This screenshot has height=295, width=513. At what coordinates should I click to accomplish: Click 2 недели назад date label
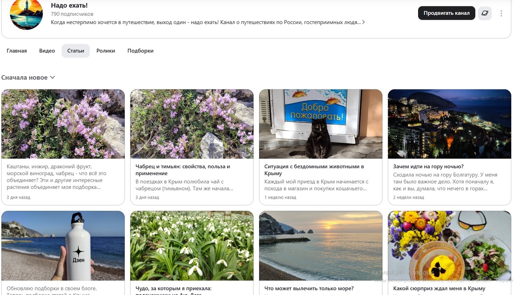[409, 197]
